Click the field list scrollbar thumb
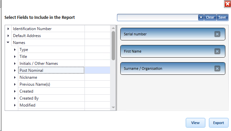This screenshot has width=231, height=131. click(x=113, y=46)
